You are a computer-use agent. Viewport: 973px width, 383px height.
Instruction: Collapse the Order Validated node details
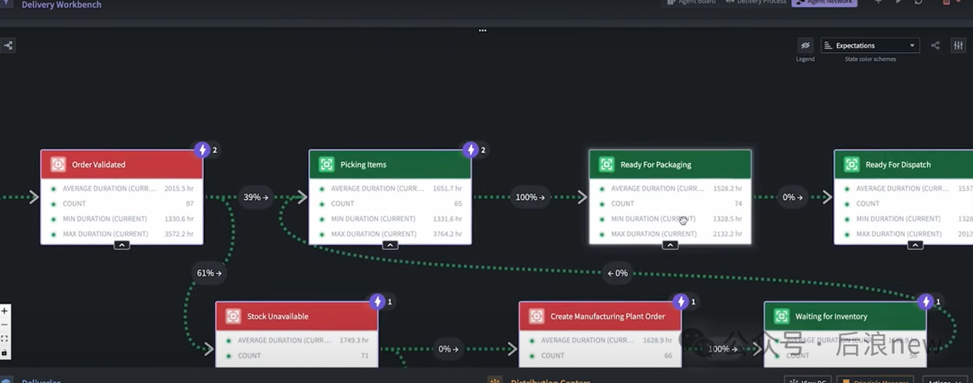point(122,245)
